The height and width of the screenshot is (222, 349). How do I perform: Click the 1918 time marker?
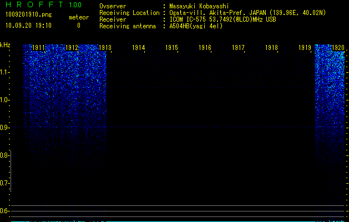click(271, 48)
